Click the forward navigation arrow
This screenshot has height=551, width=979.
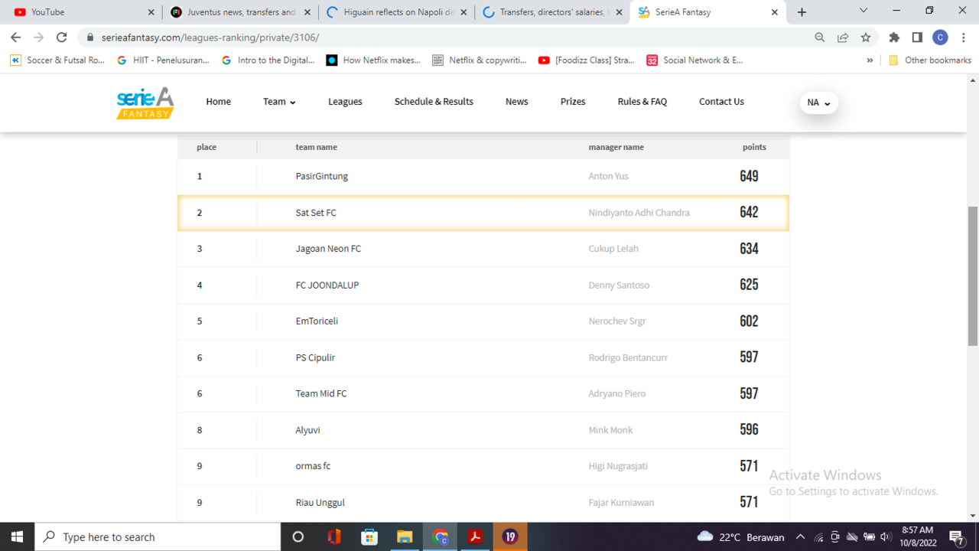click(39, 37)
